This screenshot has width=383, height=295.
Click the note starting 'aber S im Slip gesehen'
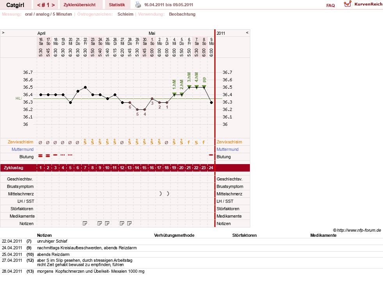85,263
